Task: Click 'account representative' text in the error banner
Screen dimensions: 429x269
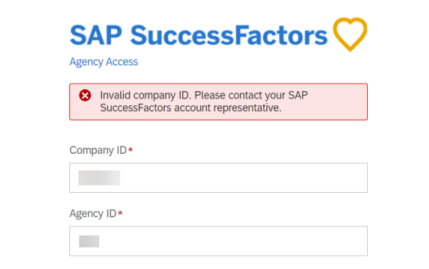Action: point(228,108)
